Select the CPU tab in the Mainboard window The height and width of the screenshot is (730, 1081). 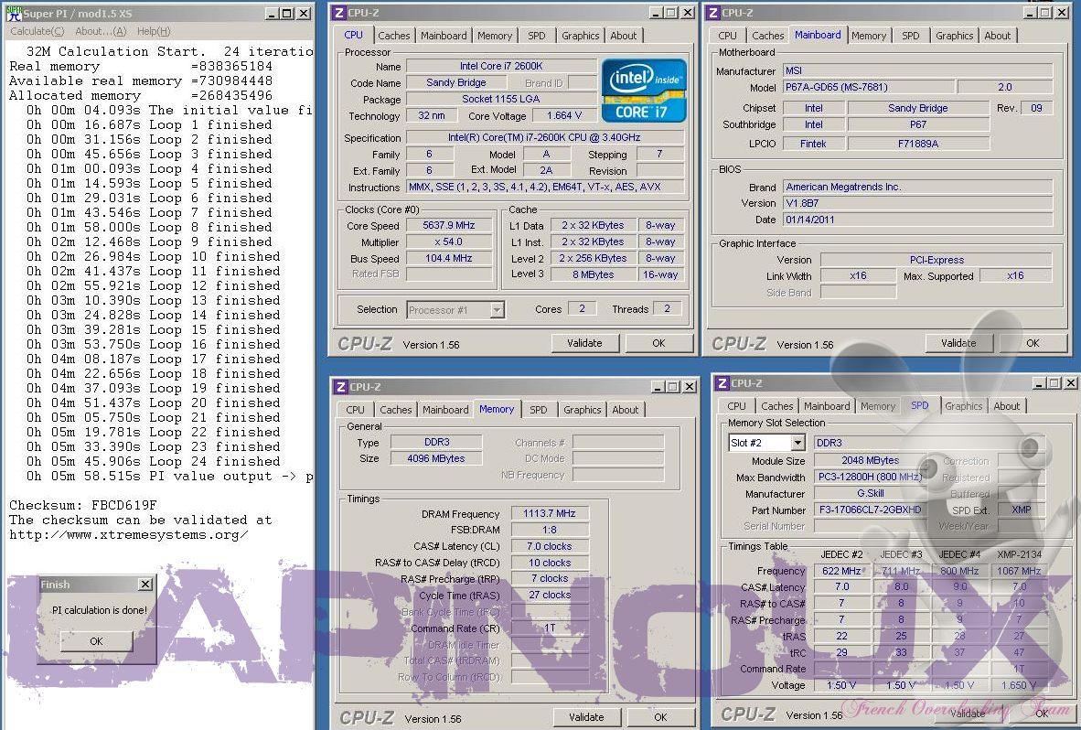pyautogui.click(x=727, y=35)
